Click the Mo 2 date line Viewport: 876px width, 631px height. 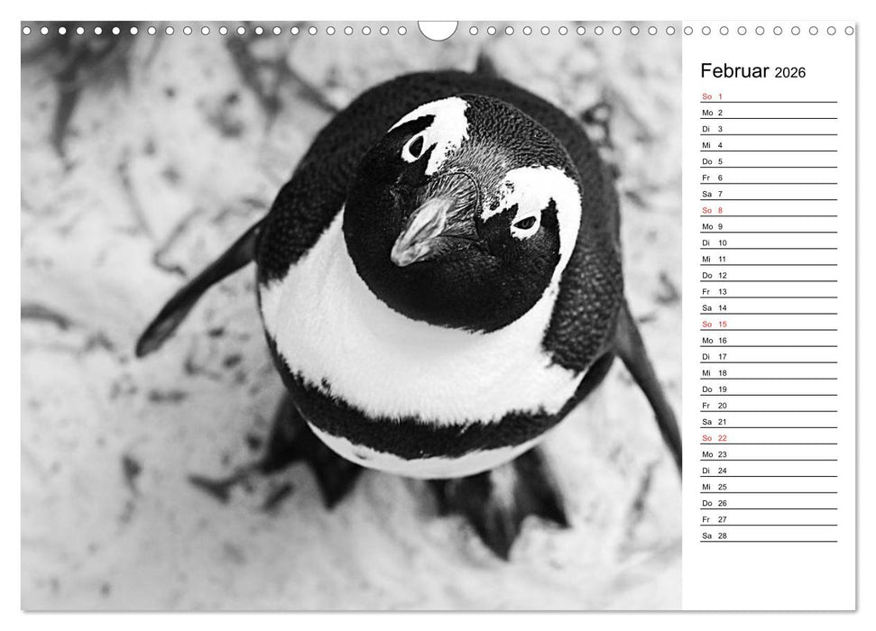[x=768, y=113]
